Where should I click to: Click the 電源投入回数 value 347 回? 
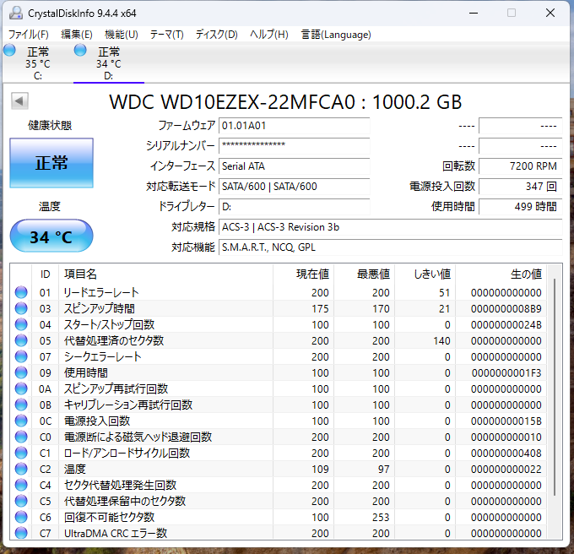point(520,187)
